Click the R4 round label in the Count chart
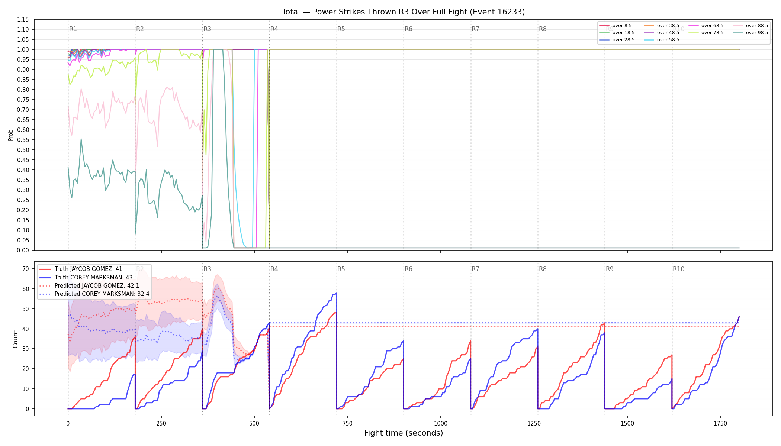 [274, 269]
